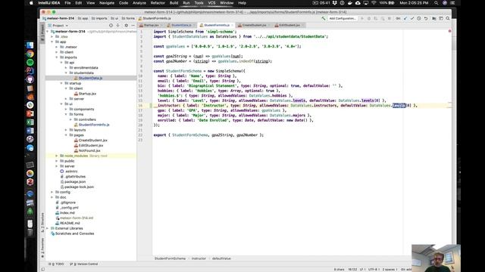485x272 pixels.
Task: Open the Navigate menu
Action: 107,3
